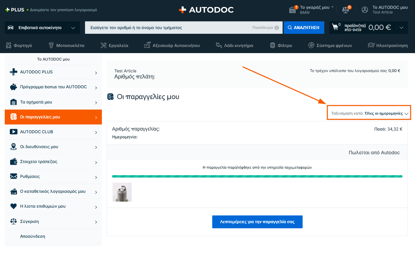Open the Επιβατικό αυτοκίνητο vehicle type dropdown

42,28
